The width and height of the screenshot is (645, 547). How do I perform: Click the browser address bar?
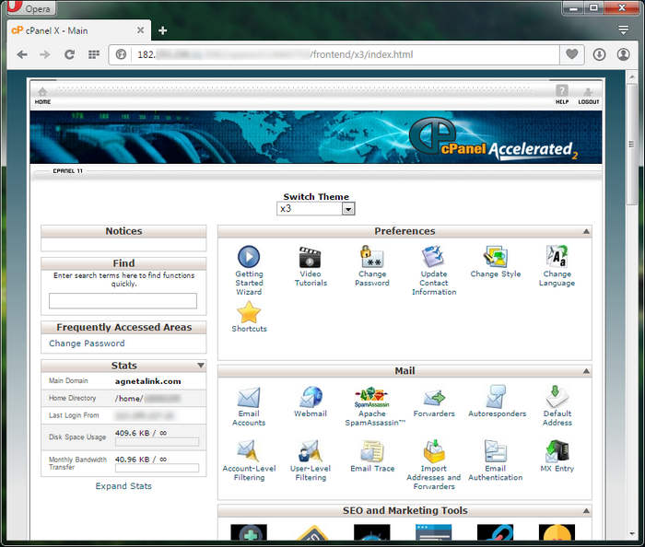click(x=346, y=54)
